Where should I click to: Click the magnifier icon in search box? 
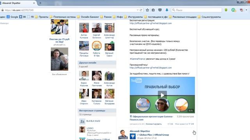point(173,10)
